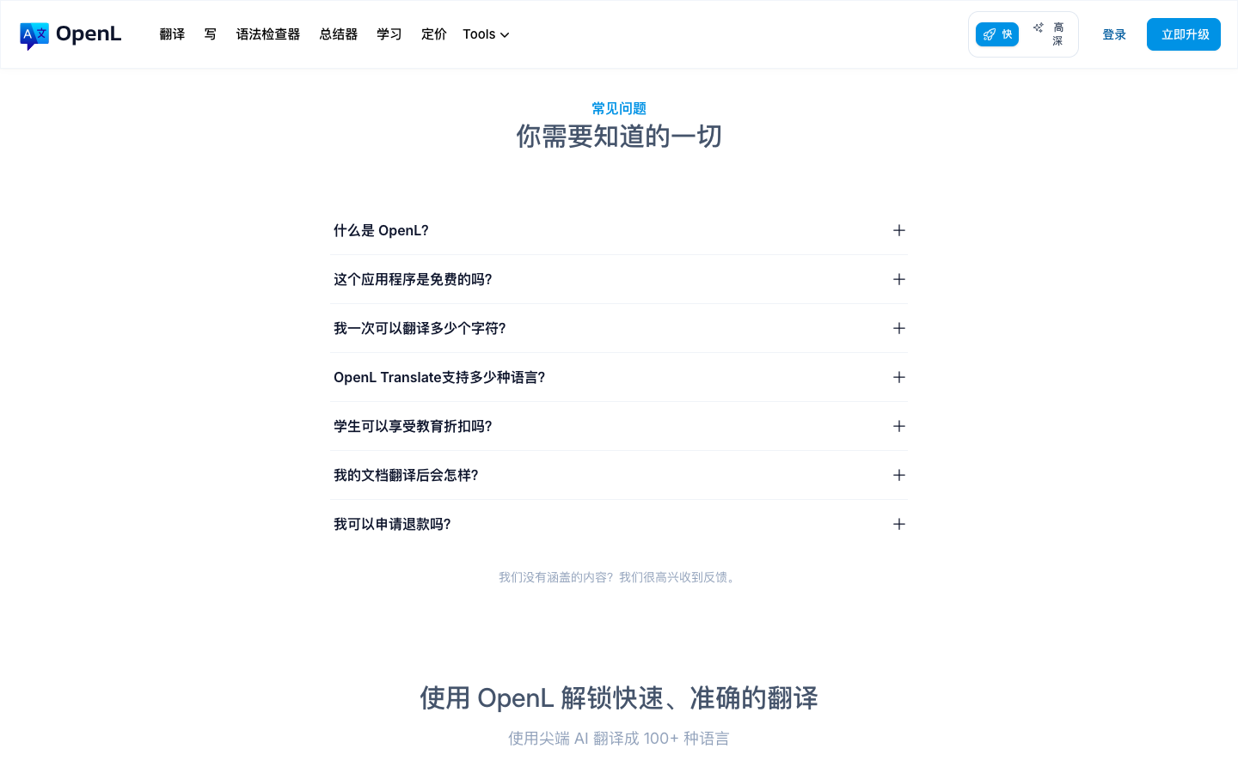Expand plus icon for 我可以申请退款吗?
The height and width of the screenshot is (773, 1238).
899,524
